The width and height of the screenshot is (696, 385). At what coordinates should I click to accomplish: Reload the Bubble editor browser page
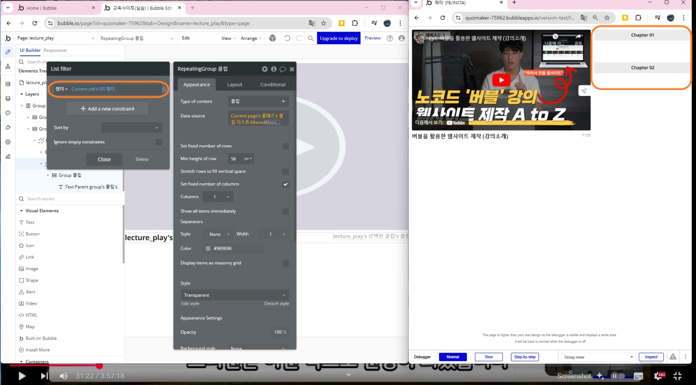pos(35,23)
